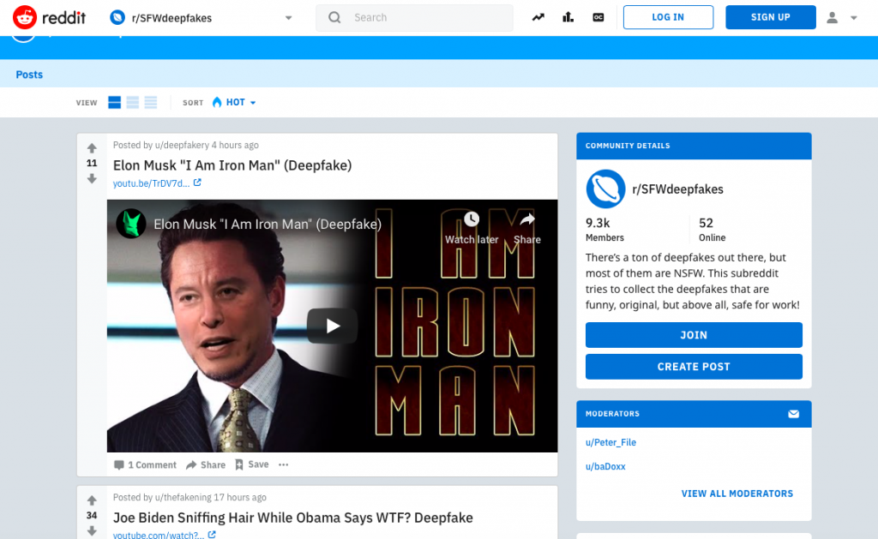Open moderator u/baDoxx profile

[605, 466]
